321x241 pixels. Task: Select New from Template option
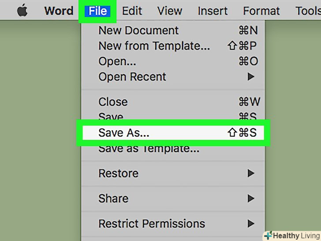coord(154,46)
